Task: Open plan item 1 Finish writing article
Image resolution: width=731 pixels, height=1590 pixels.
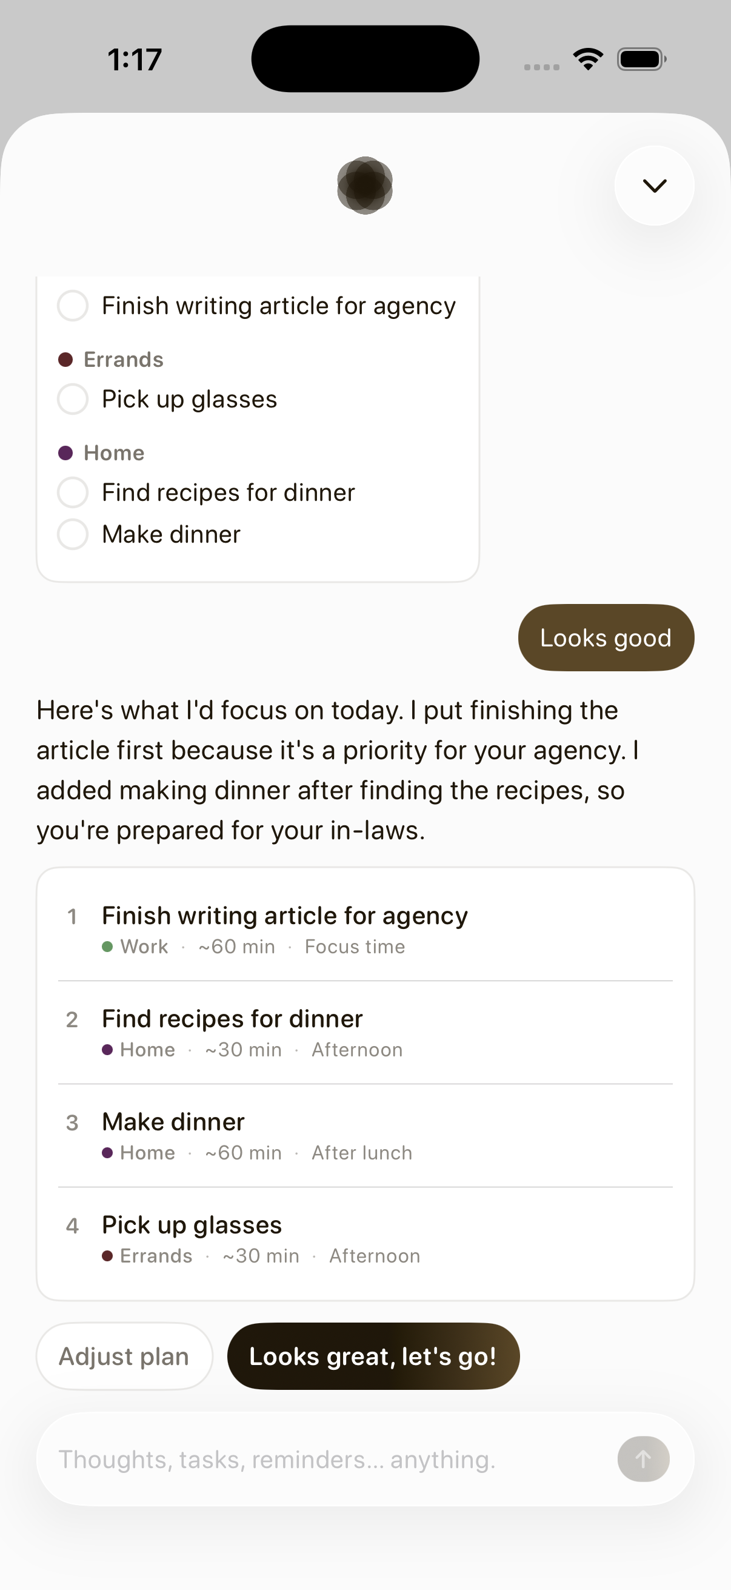Action: [365, 929]
